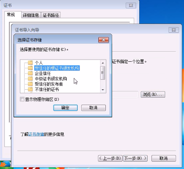184x169 pixels.
Task: Click the folder icon beside 不信任的证书
Action: [30, 89]
